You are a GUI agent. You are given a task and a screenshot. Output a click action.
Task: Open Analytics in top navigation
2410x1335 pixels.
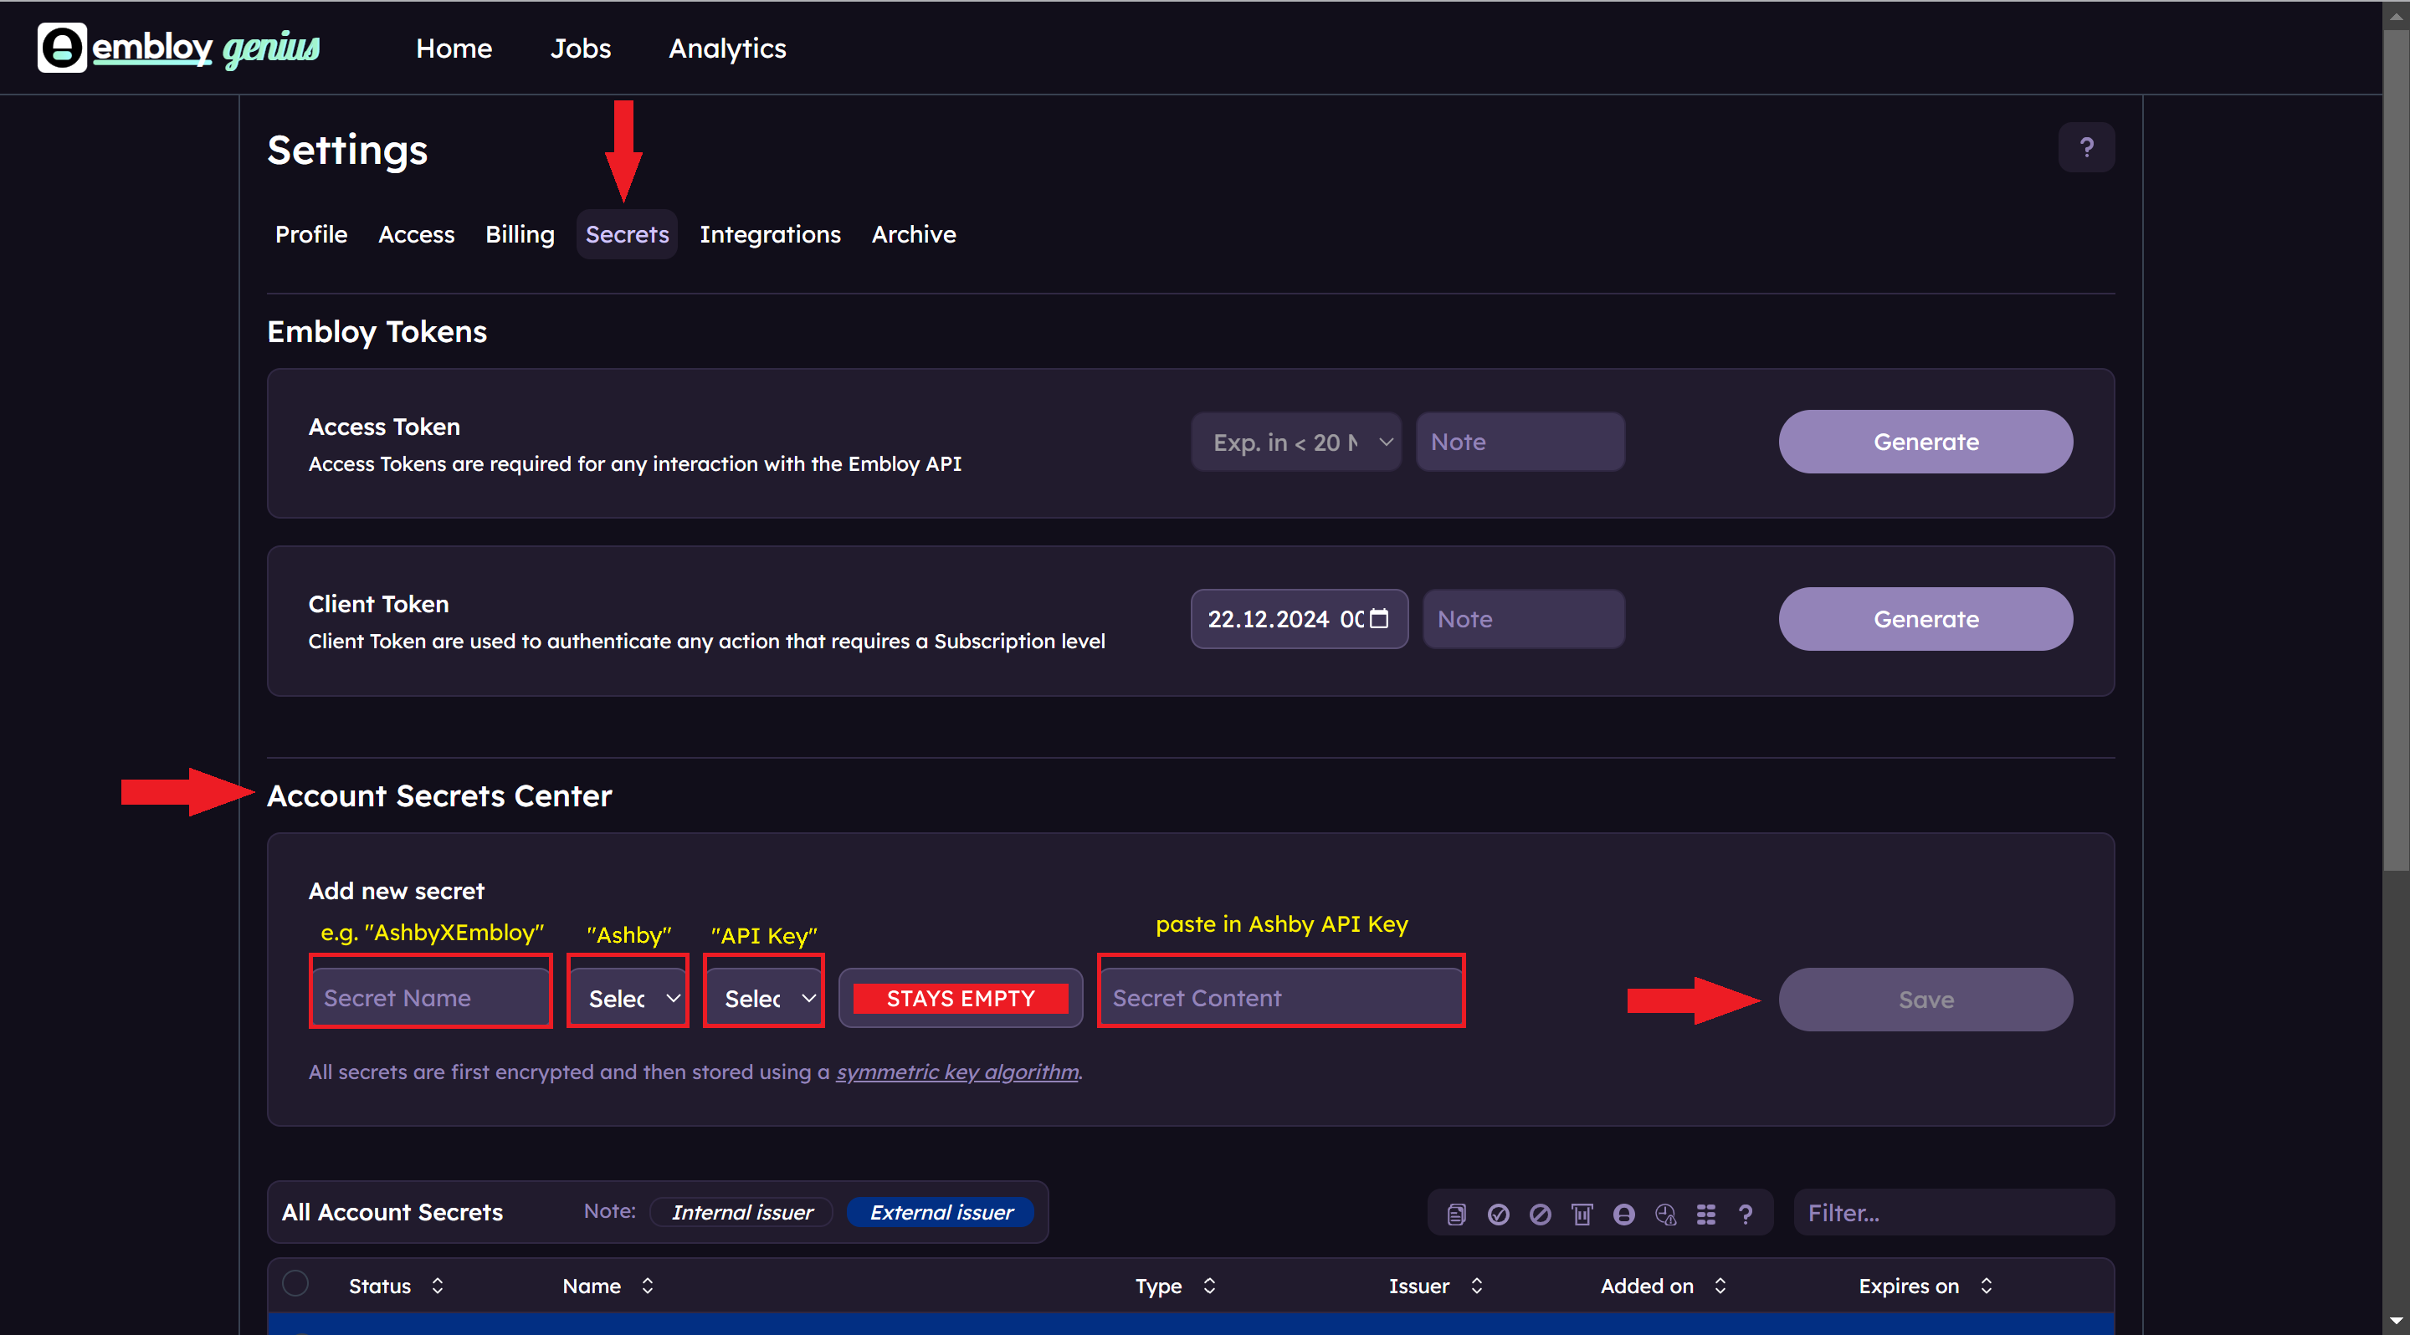click(x=727, y=48)
